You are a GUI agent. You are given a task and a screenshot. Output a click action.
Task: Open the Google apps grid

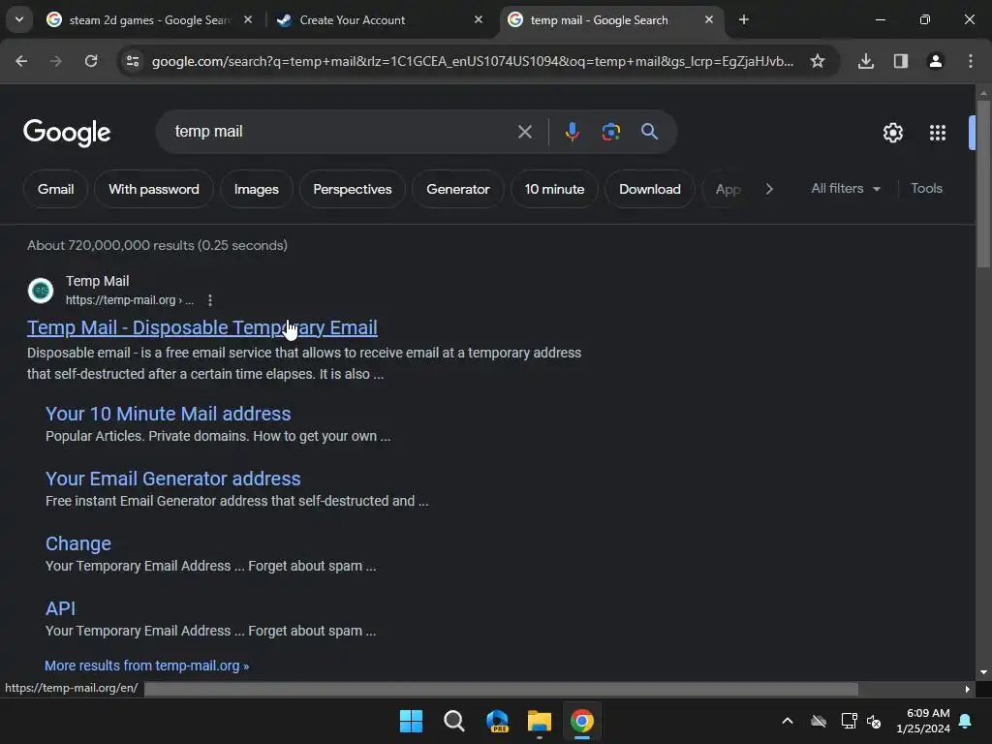pos(938,133)
